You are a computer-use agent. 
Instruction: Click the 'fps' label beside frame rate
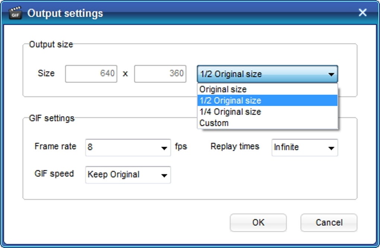point(182,147)
